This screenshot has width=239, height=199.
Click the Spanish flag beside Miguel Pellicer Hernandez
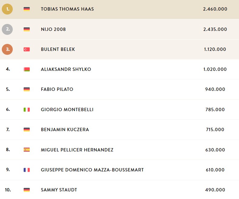click(x=27, y=150)
